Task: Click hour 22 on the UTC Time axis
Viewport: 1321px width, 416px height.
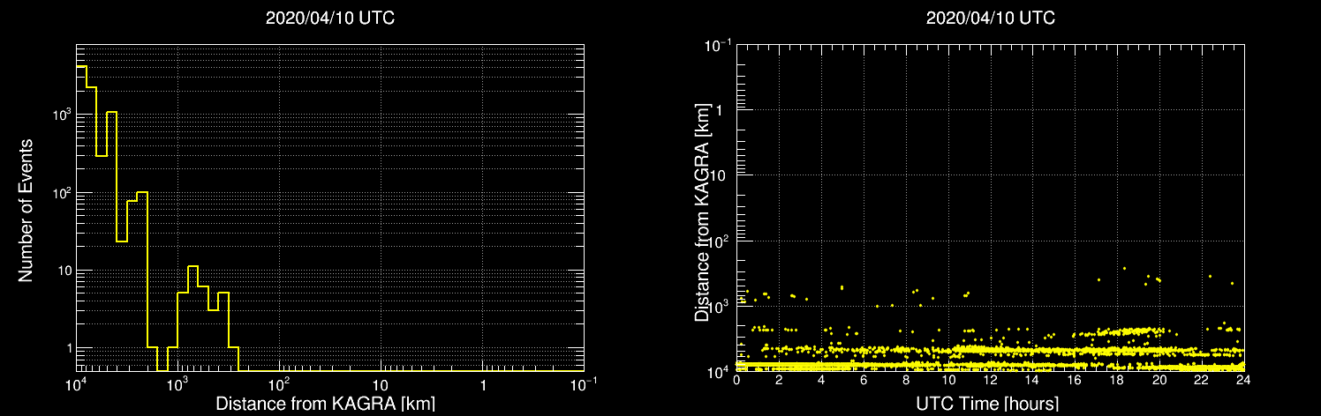Action: (x=1202, y=380)
